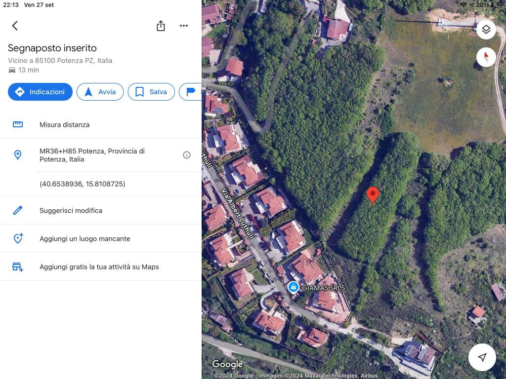
Task: Tap the plus code MR36+H85 address
Action: coord(92,155)
